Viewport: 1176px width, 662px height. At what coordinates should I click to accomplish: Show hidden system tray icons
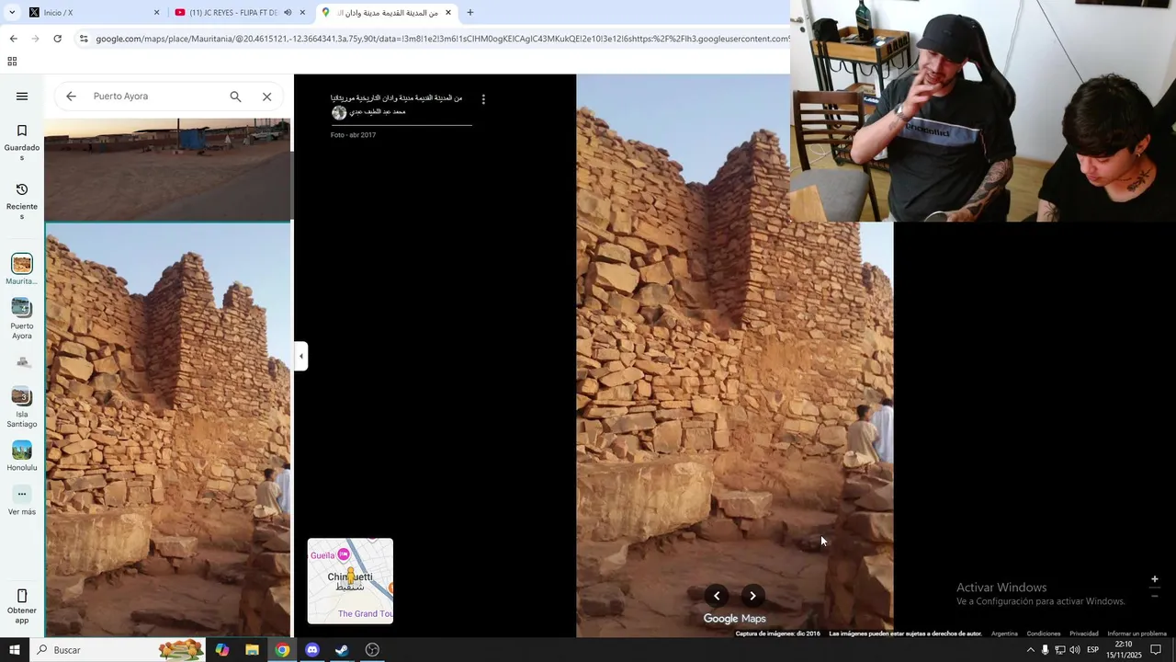(x=1030, y=650)
